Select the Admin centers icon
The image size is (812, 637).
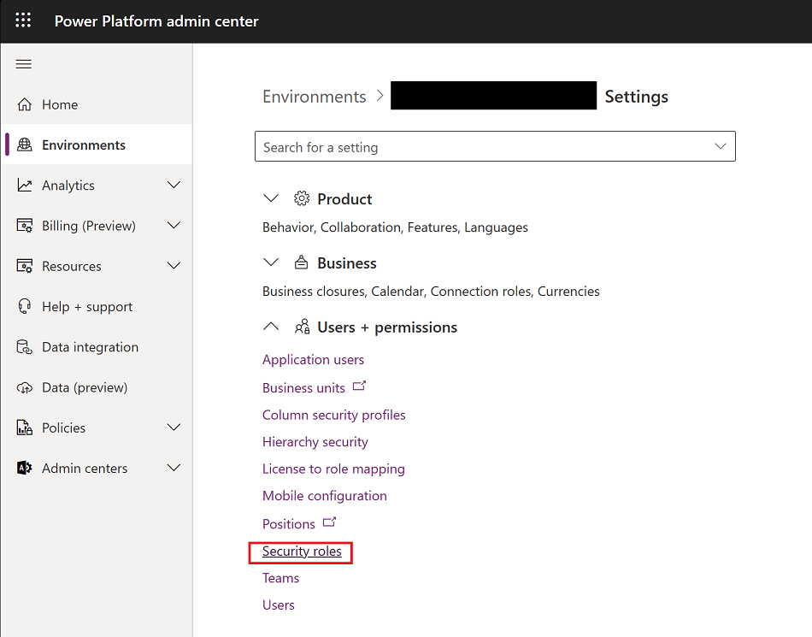[24, 468]
